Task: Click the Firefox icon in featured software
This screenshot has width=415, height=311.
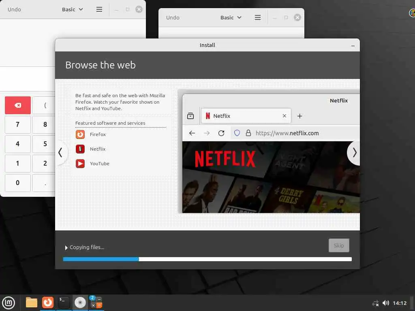Action: click(x=80, y=134)
